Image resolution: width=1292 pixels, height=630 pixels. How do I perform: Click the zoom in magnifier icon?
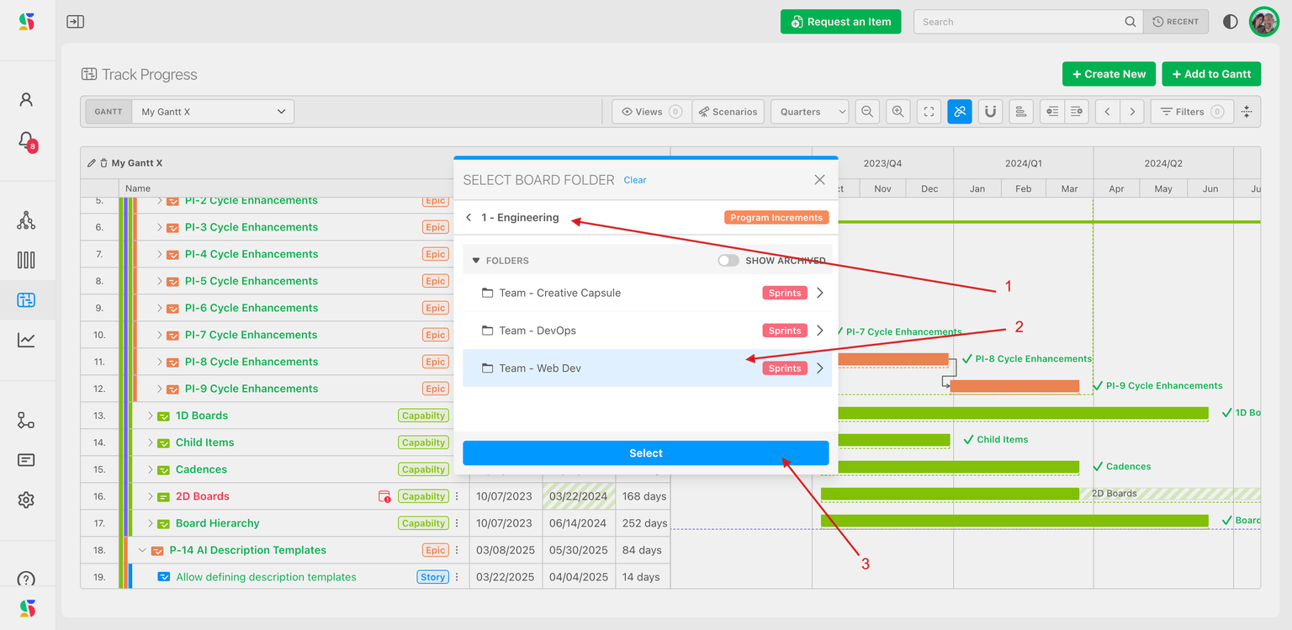pyautogui.click(x=898, y=112)
